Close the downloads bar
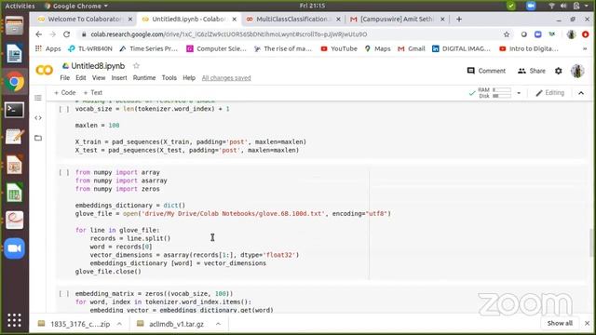The height and width of the screenshot is (335, 596). coord(587,323)
